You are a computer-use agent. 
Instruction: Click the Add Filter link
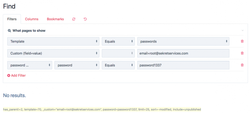click(18, 75)
